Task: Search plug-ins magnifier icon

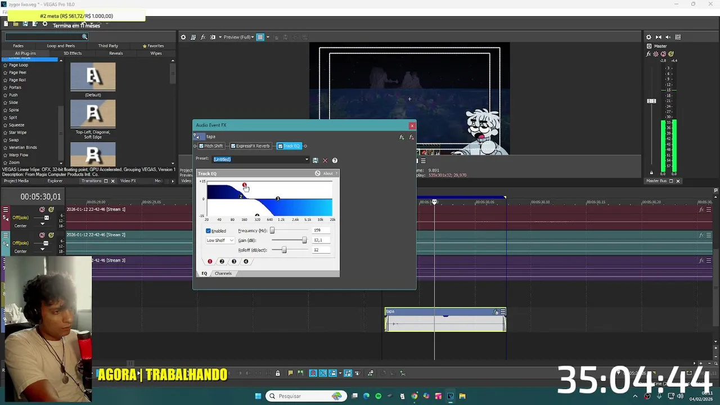Action: tap(84, 37)
